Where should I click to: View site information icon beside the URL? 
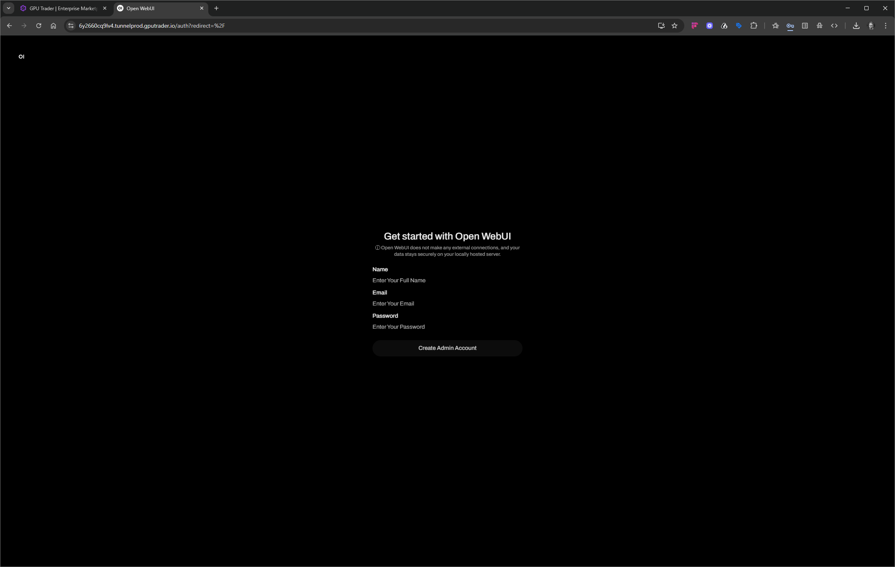(x=71, y=26)
